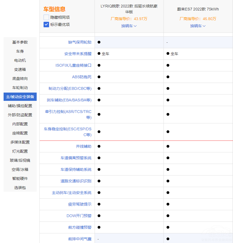Open 换辆车 dropdown under 蔚来ES7
233x243 pixels.
click(197, 26)
